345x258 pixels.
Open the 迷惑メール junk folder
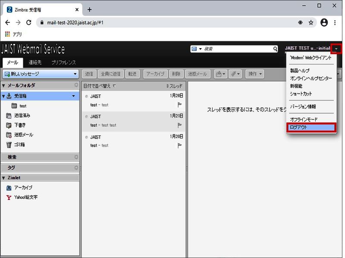(x=23, y=135)
